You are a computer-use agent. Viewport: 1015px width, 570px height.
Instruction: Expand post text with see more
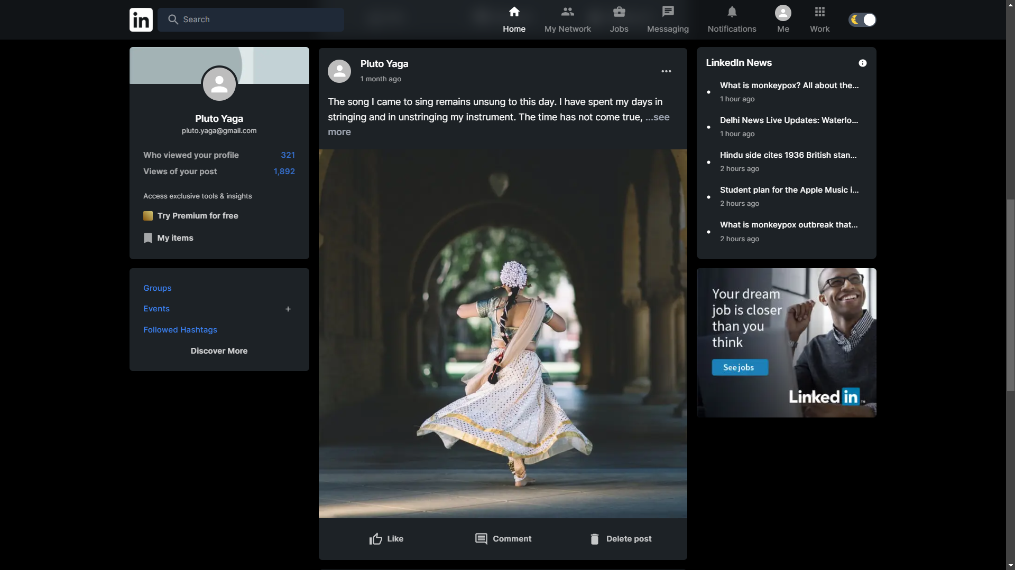tap(657, 117)
